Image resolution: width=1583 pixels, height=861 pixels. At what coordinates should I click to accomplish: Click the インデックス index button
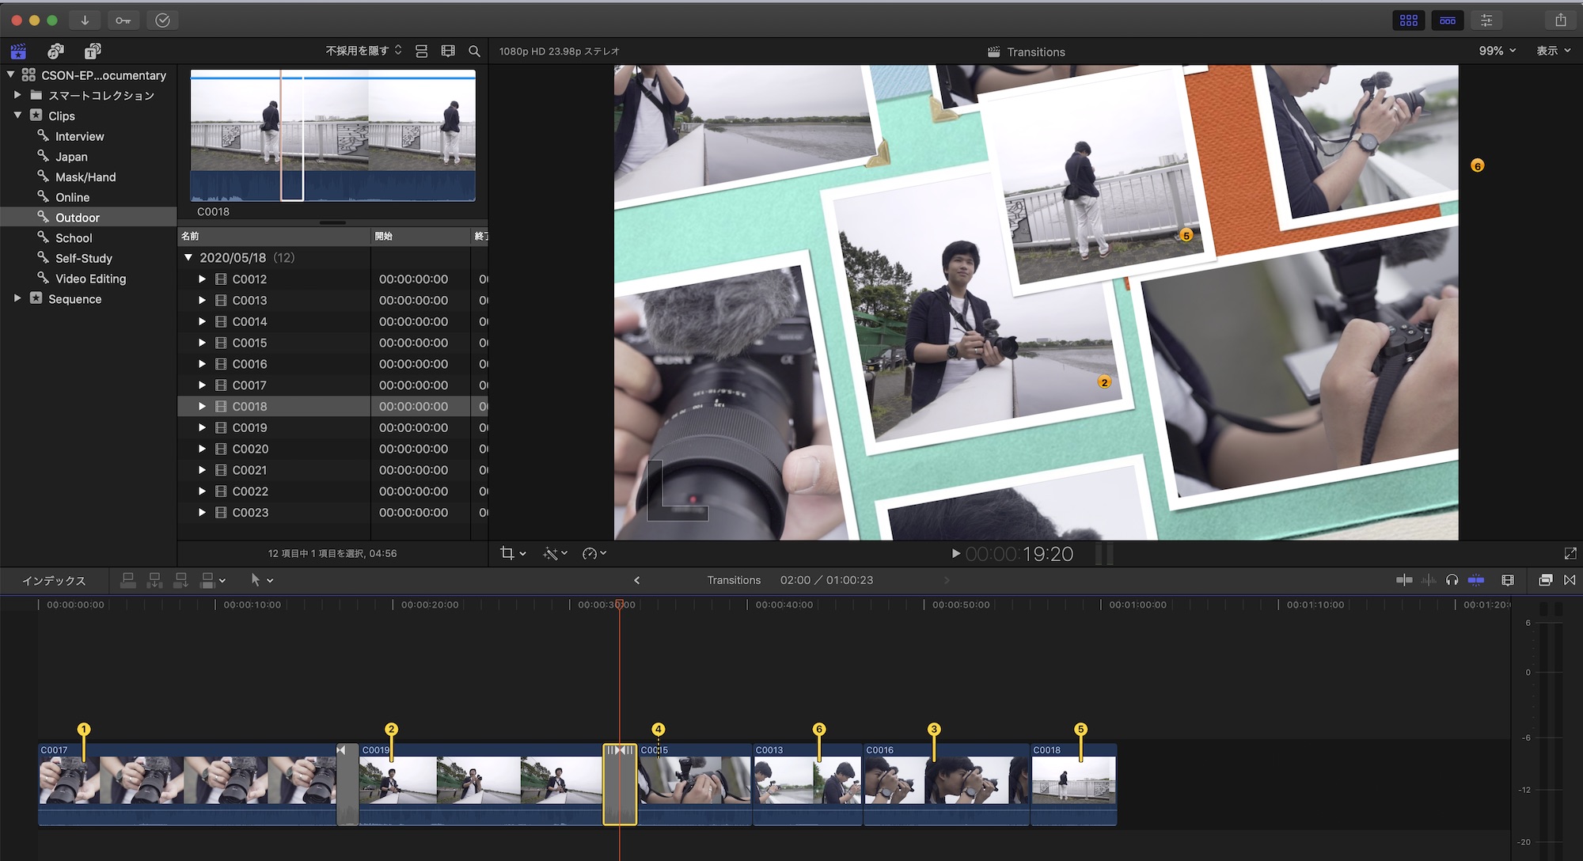tap(54, 580)
